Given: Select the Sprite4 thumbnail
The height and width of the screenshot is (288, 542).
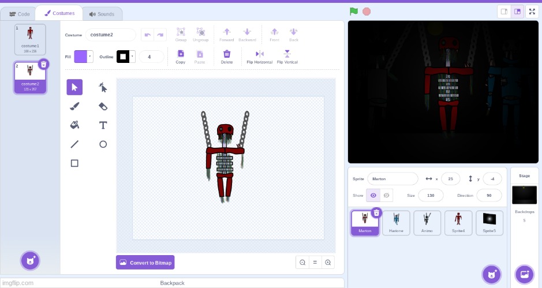Looking at the screenshot, I should coord(458,223).
